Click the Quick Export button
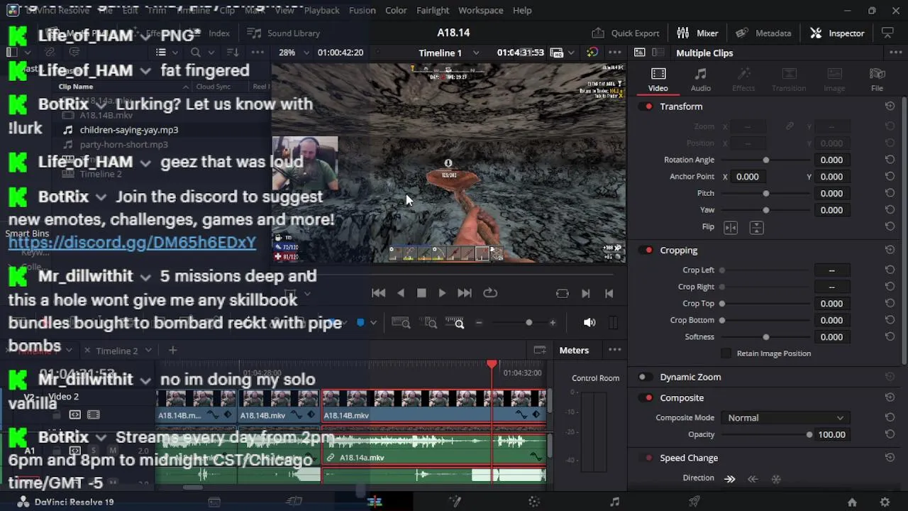 point(626,33)
